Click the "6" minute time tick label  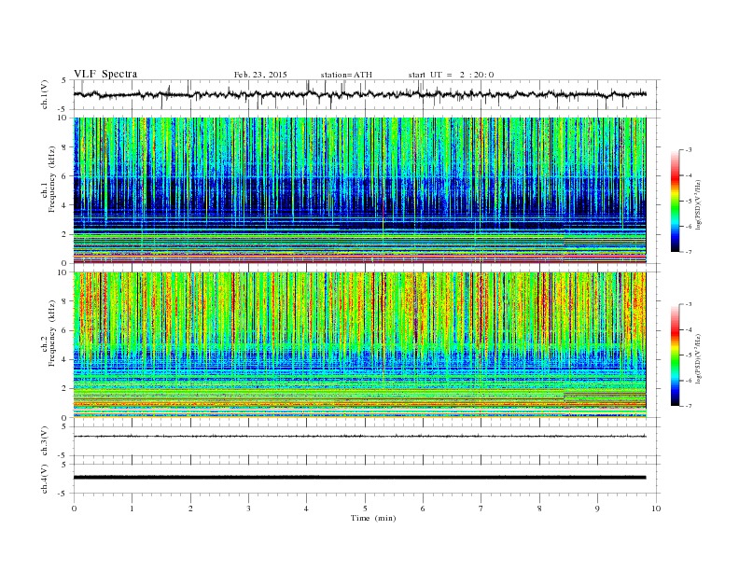click(423, 508)
